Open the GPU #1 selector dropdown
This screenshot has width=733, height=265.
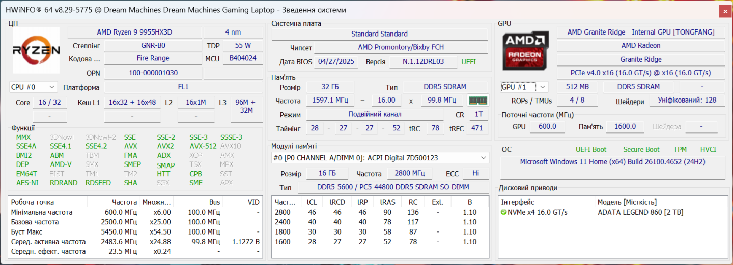pyautogui.click(x=524, y=87)
